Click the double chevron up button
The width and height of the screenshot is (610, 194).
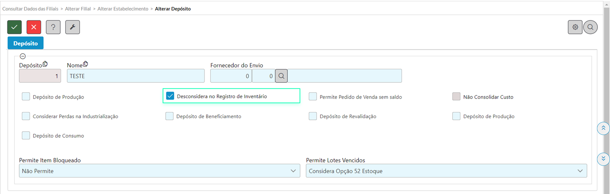603,128
